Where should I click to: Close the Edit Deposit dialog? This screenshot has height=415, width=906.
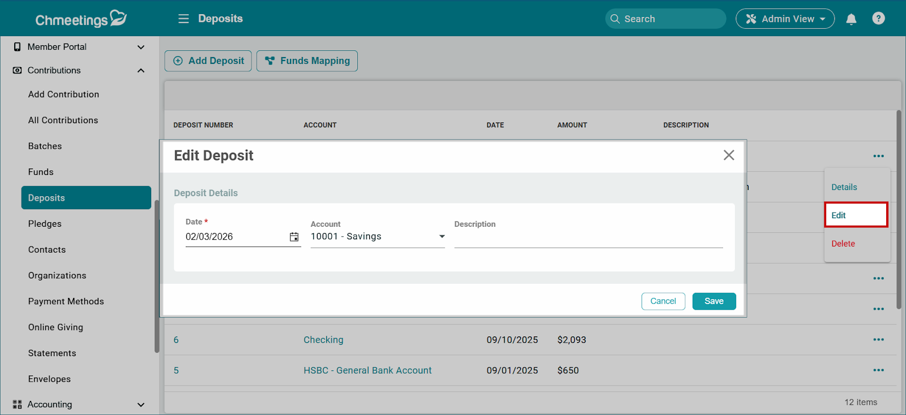(x=728, y=155)
